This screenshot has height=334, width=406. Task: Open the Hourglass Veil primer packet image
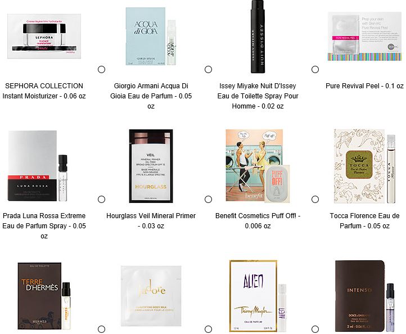pos(151,166)
